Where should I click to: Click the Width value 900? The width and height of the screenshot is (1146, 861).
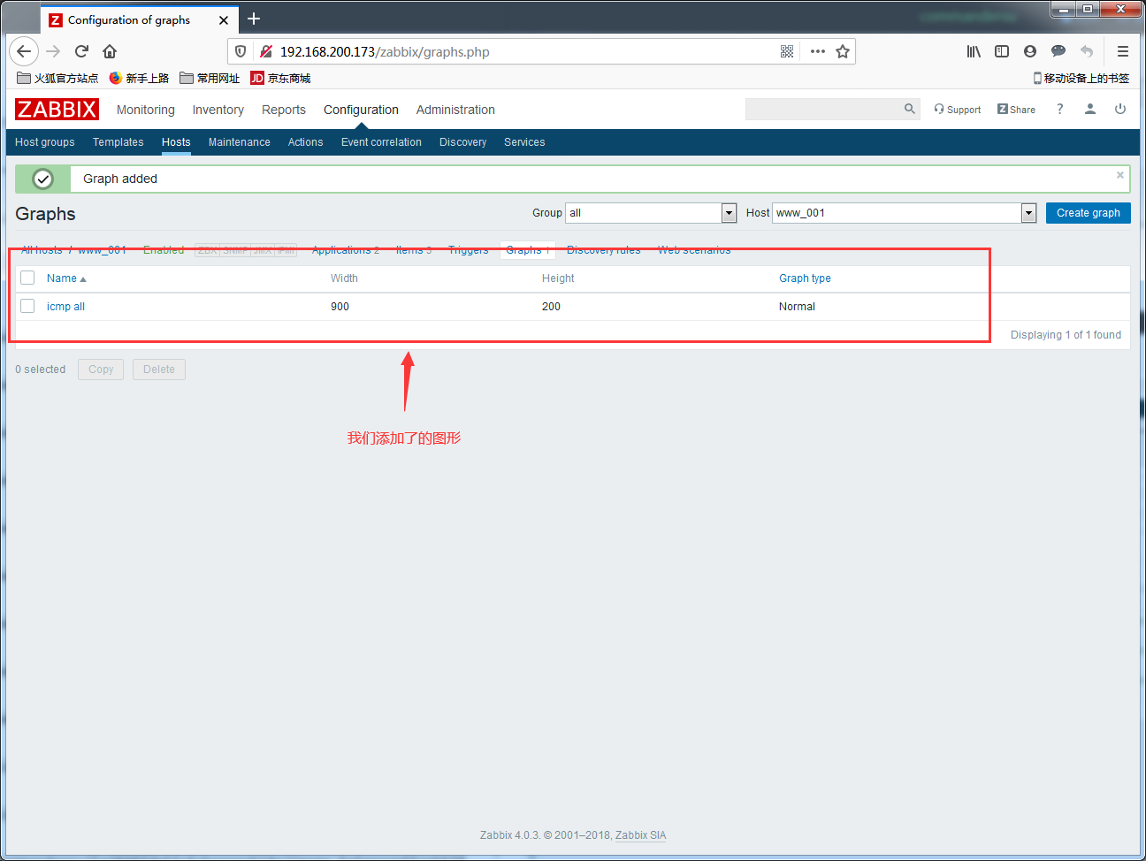point(340,307)
